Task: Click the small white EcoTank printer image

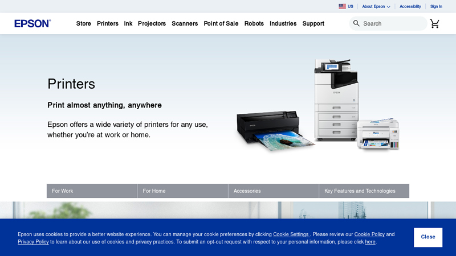Action: pyautogui.click(x=378, y=134)
